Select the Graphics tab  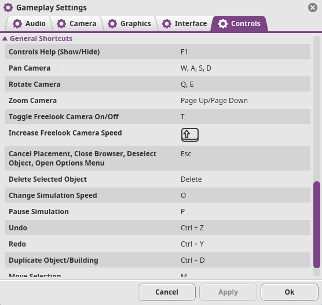pyautogui.click(x=129, y=24)
